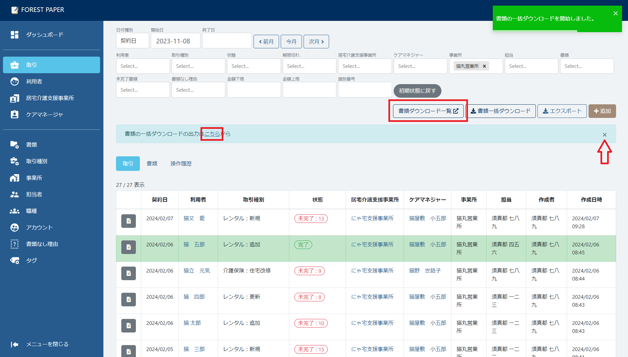Click the アカウント icon in sidebar

point(14,228)
